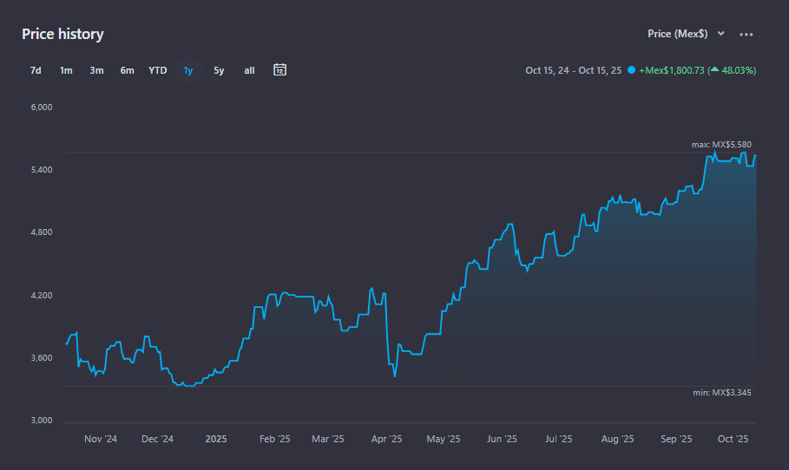This screenshot has width=789, height=470.
Task: Click the min: MX$3,345 label
Action: coord(722,393)
